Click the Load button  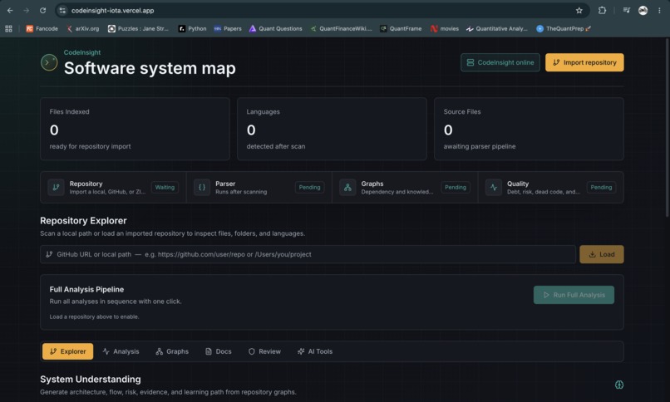tap(602, 254)
